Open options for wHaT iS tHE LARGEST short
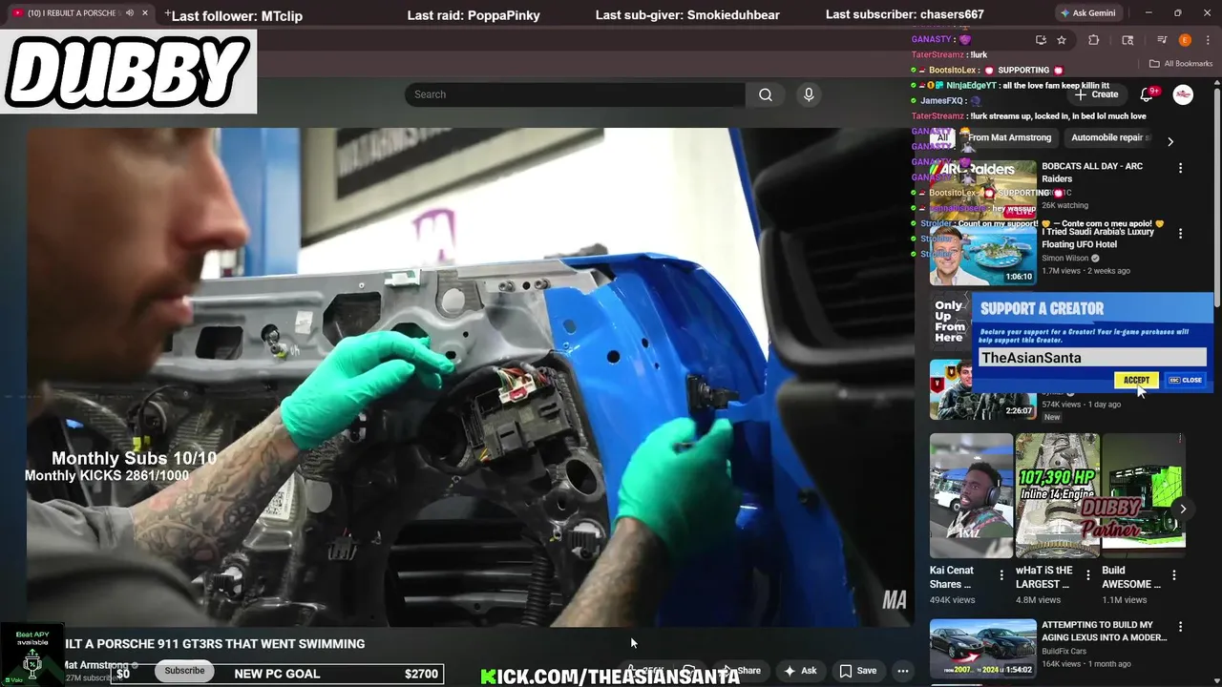Viewport: 1222px width, 687px height. coord(1087,575)
